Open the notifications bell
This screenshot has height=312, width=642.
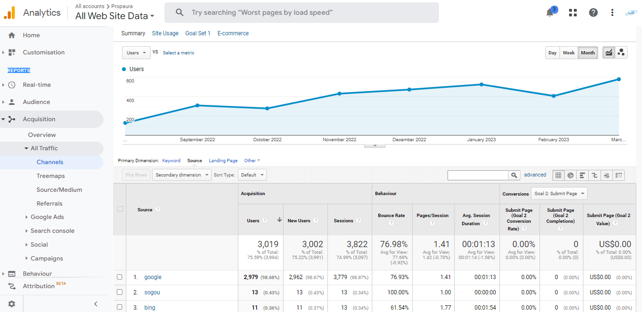(549, 12)
